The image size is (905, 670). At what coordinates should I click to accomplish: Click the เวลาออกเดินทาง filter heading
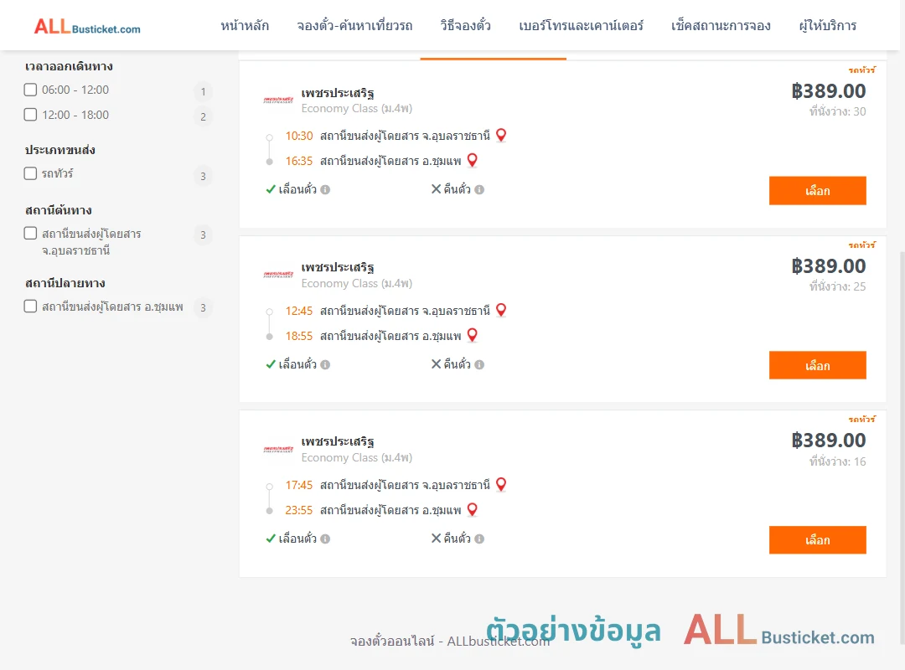pos(69,66)
